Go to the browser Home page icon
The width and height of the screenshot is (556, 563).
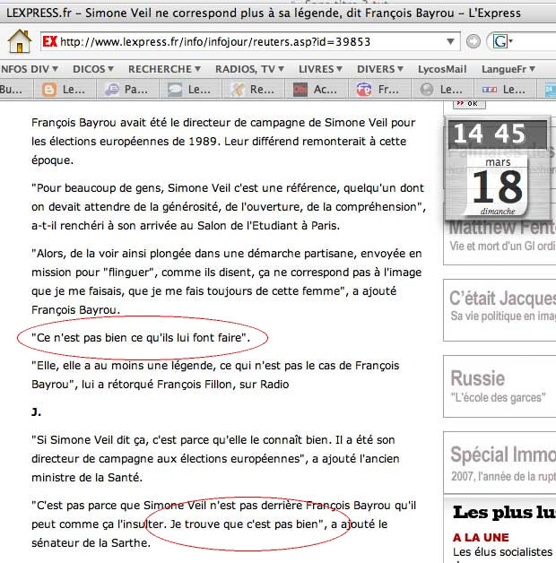pos(20,41)
